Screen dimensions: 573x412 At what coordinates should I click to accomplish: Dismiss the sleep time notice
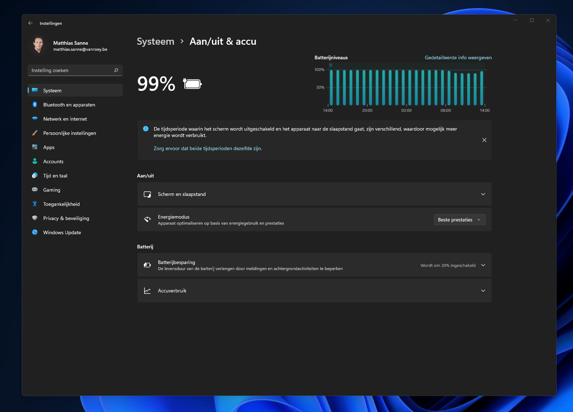pos(484,140)
